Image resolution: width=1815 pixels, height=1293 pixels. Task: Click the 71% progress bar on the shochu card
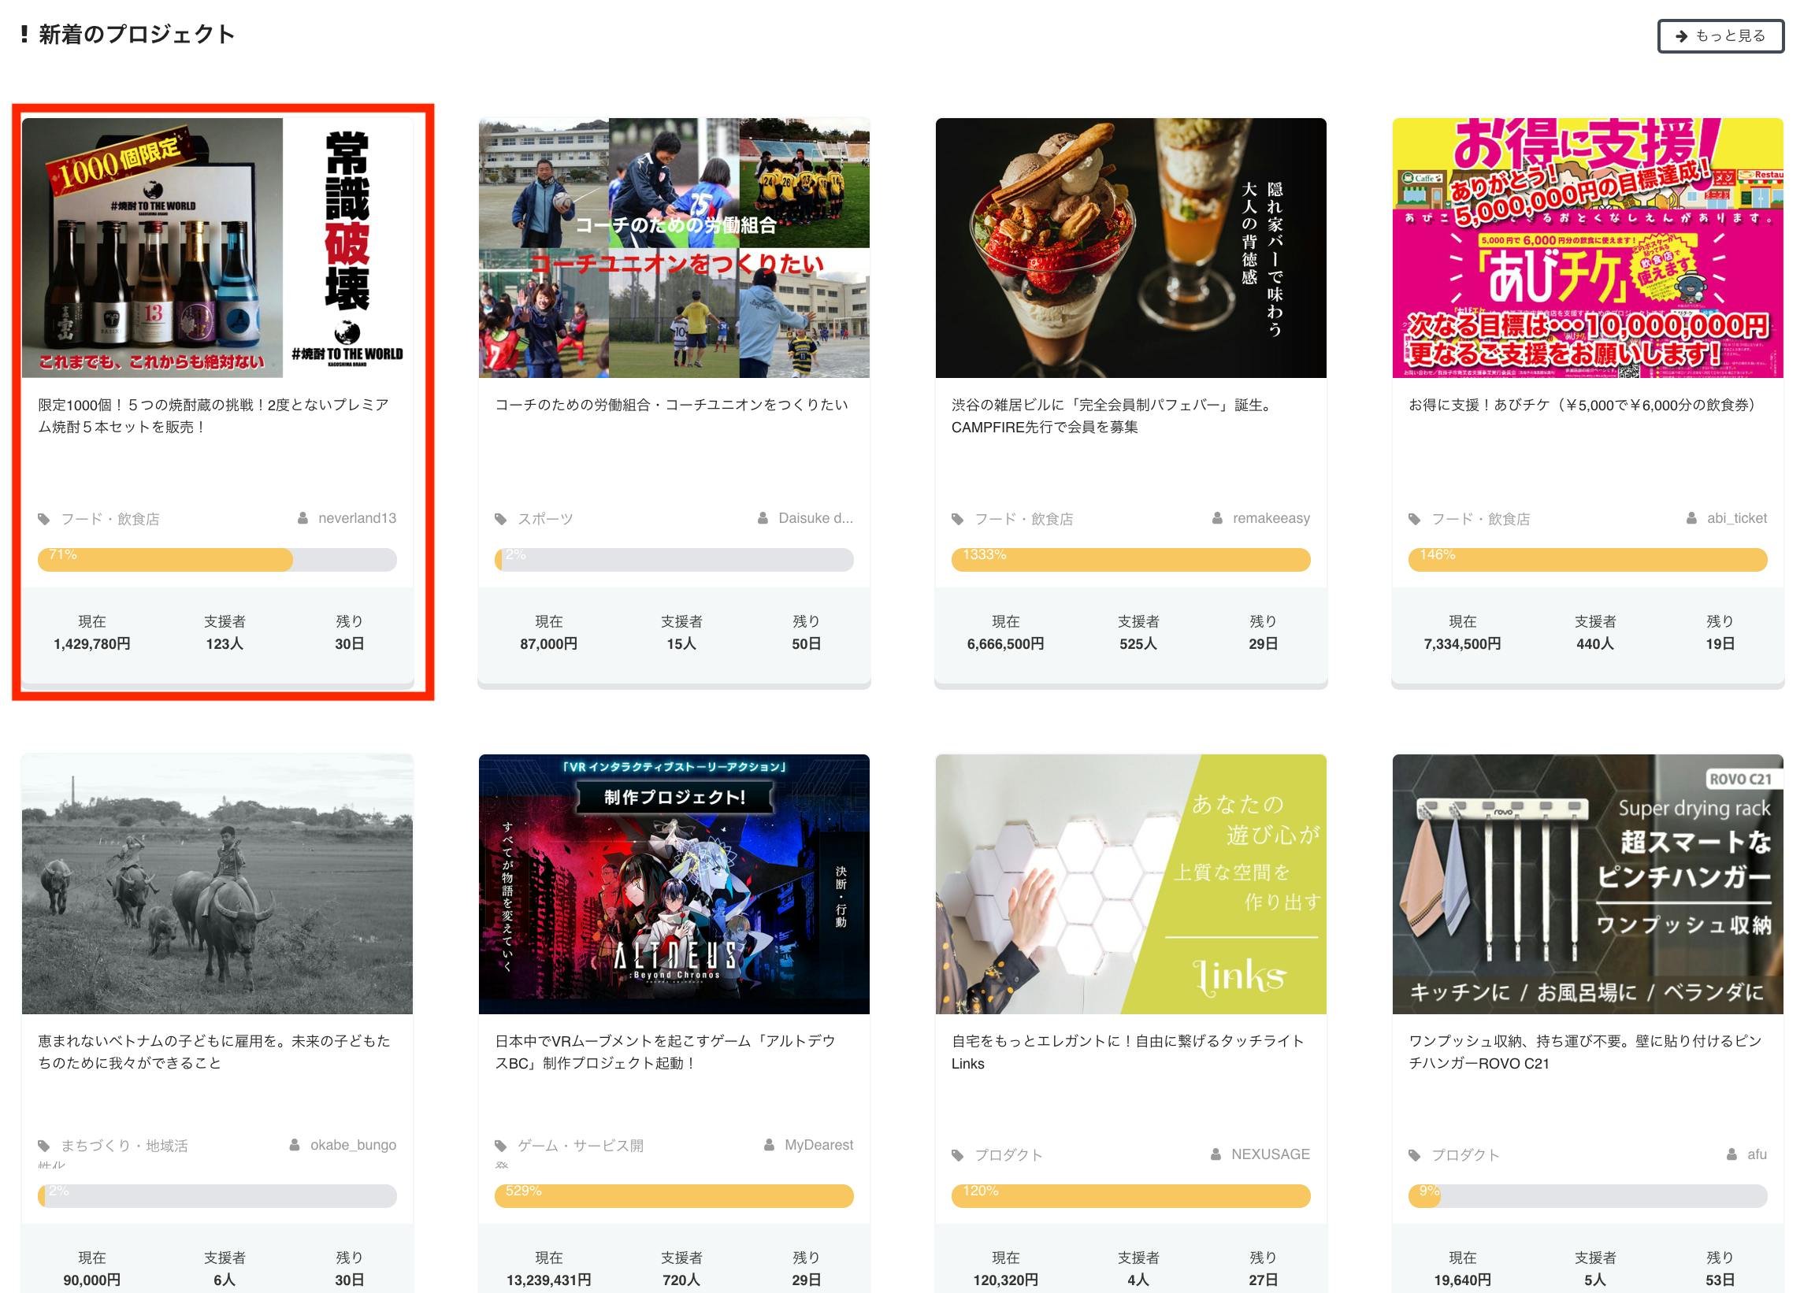217,560
